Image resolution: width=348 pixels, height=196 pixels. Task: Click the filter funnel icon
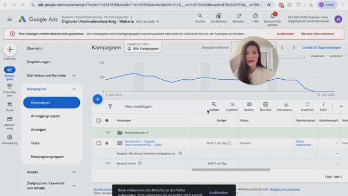pos(110,107)
